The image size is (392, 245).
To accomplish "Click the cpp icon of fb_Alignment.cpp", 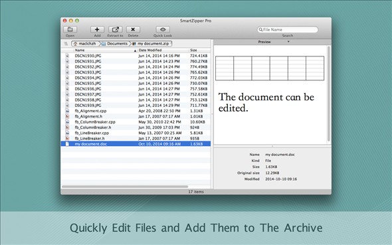I will point(67,111).
